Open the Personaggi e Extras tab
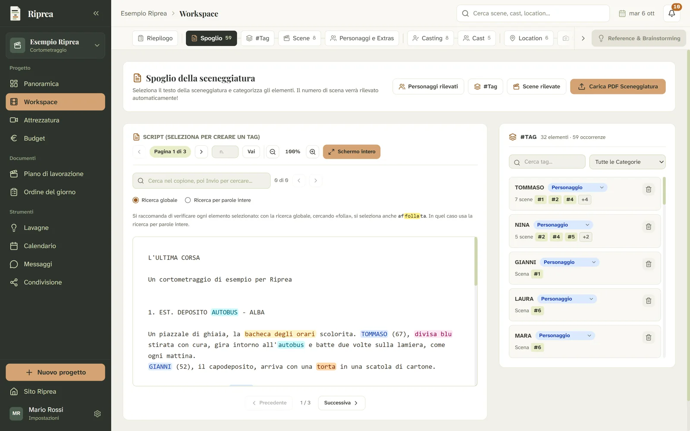The width and height of the screenshot is (690, 431). click(362, 38)
